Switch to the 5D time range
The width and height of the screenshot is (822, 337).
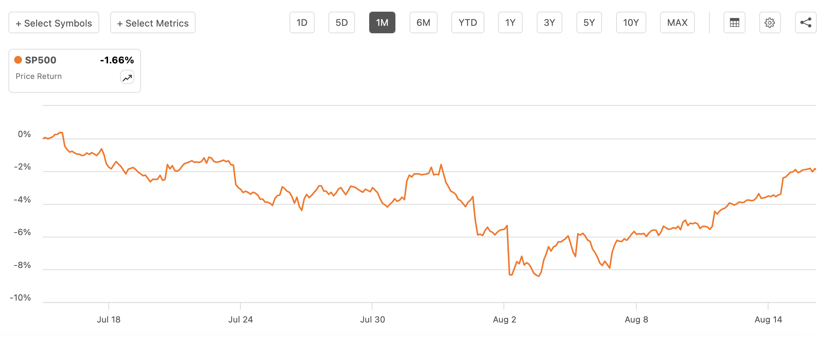pyautogui.click(x=342, y=23)
